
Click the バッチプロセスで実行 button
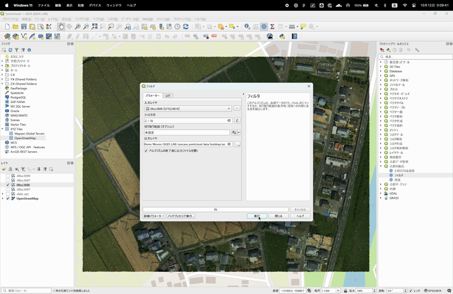(181, 216)
